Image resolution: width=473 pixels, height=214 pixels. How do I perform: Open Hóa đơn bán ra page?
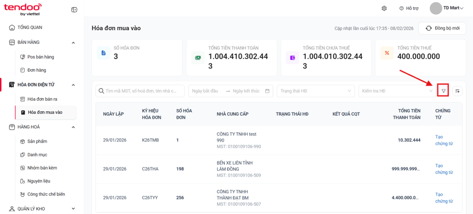click(x=42, y=99)
